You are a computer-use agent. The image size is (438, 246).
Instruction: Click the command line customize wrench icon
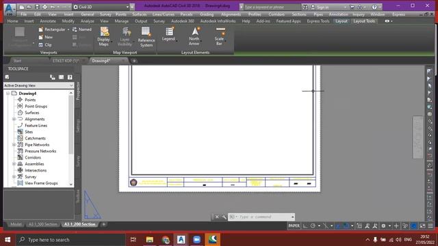pos(224,217)
